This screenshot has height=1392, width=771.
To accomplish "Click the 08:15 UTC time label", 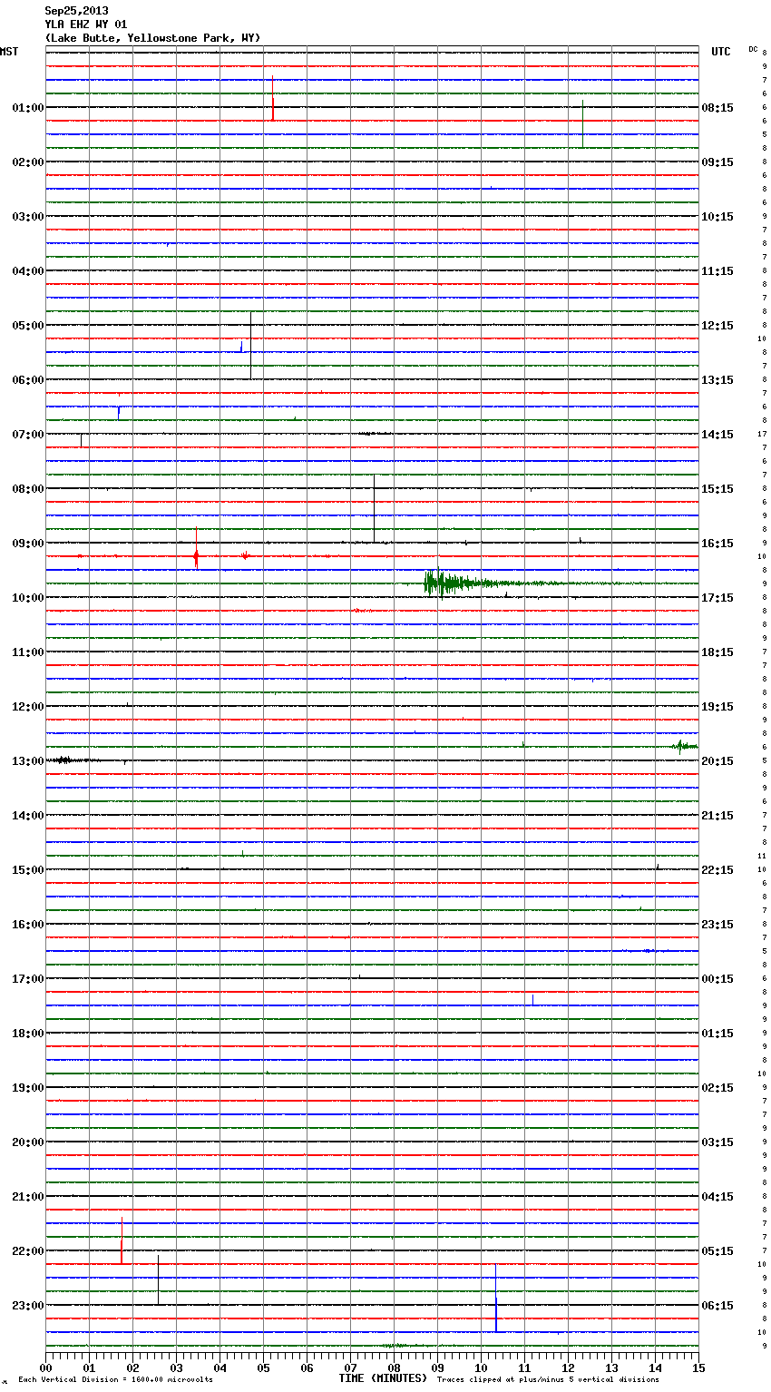I will (x=717, y=108).
